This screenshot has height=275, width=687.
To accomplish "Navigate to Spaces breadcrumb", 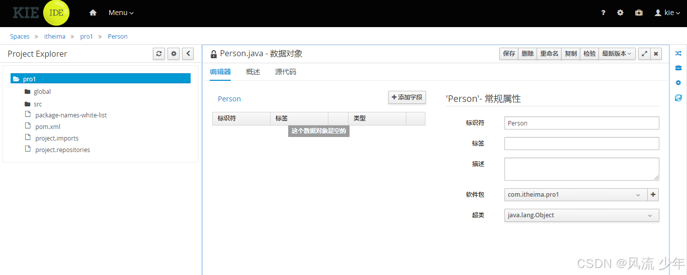I will [x=20, y=37].
